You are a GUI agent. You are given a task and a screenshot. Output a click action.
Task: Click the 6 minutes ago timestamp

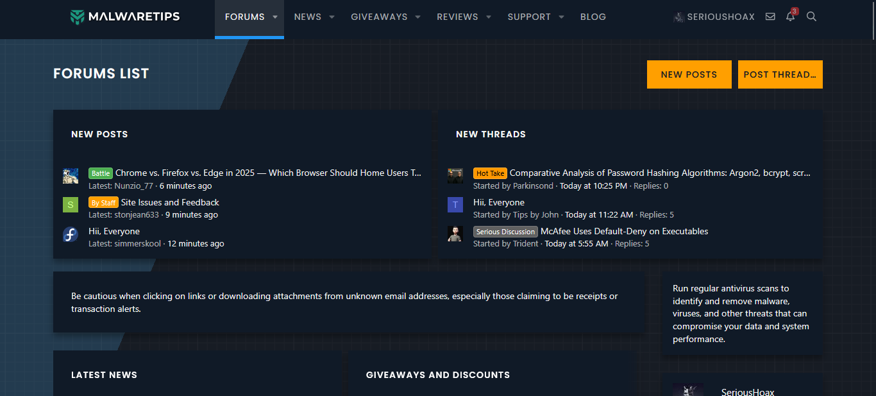(x=185, y=186)
